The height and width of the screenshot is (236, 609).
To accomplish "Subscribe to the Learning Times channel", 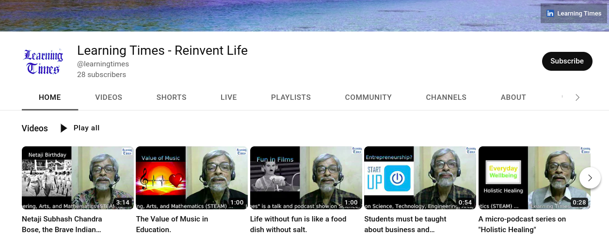I will pos(567,61).
